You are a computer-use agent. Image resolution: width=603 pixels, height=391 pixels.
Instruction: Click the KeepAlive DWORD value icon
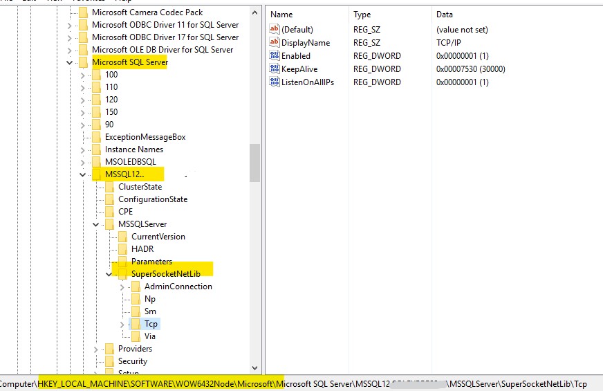275,69
